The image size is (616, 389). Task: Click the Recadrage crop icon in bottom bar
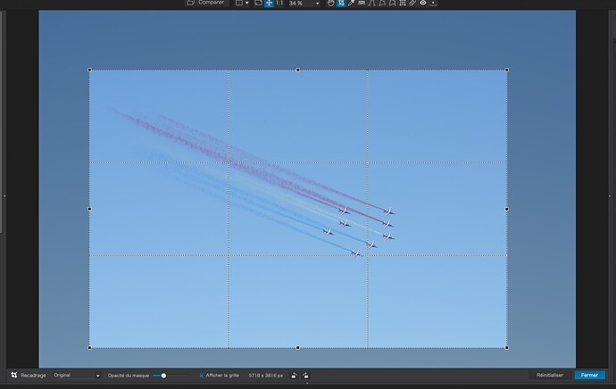(x=14, y=376)
